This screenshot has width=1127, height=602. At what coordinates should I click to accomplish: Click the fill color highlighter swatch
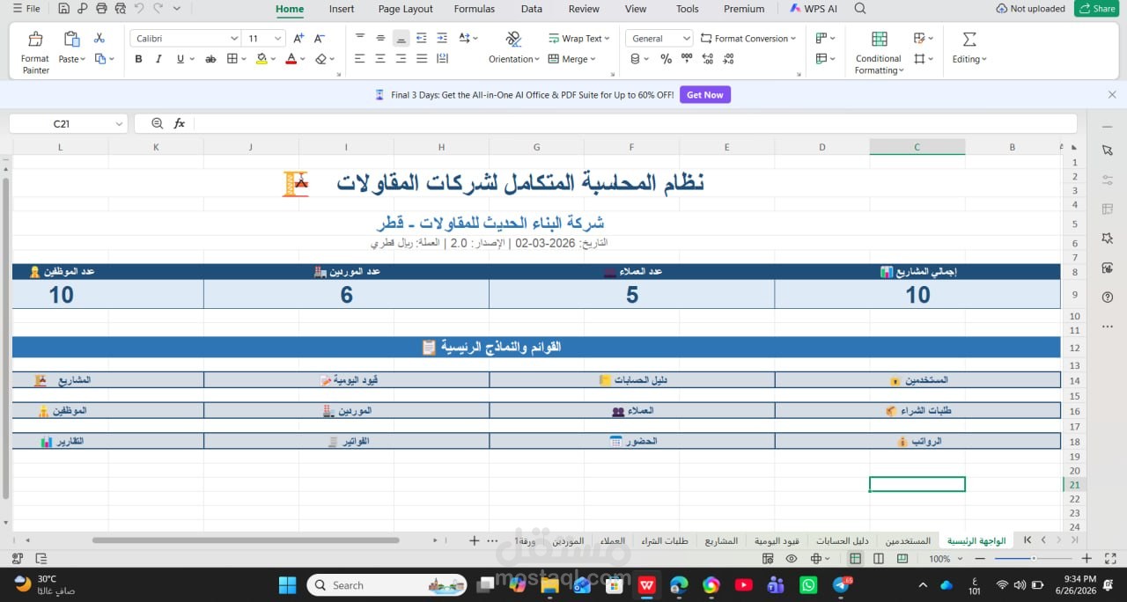[261, 59]
